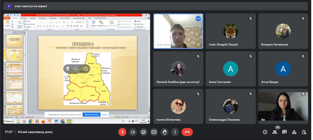Open the meeting details info icon

tap(265, 132)
